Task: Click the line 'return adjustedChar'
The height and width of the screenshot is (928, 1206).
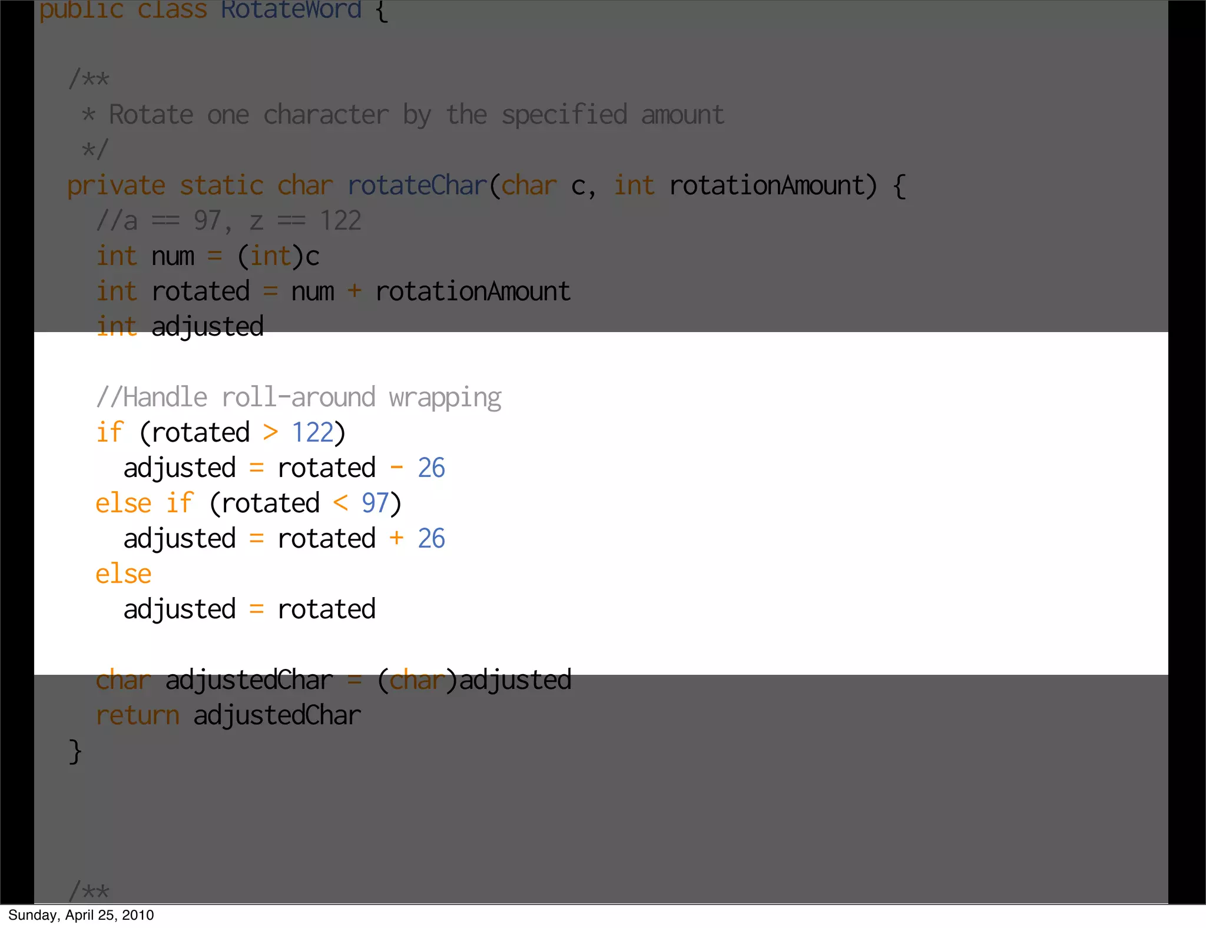Action: (x=228, y=715)
